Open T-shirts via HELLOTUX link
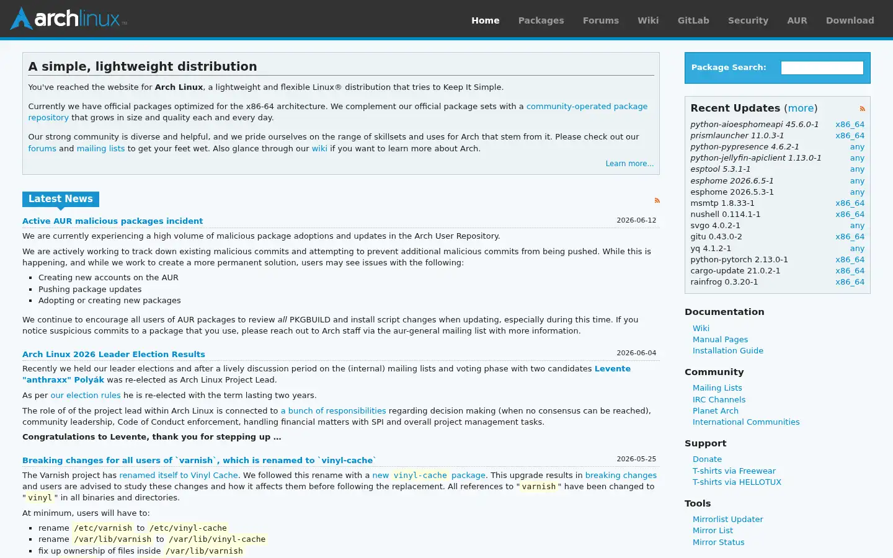The height and width of the screenshot is (558, 893). [737, 482]
